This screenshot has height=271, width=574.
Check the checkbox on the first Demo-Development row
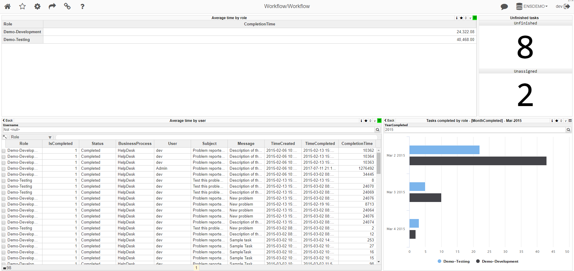3,151
